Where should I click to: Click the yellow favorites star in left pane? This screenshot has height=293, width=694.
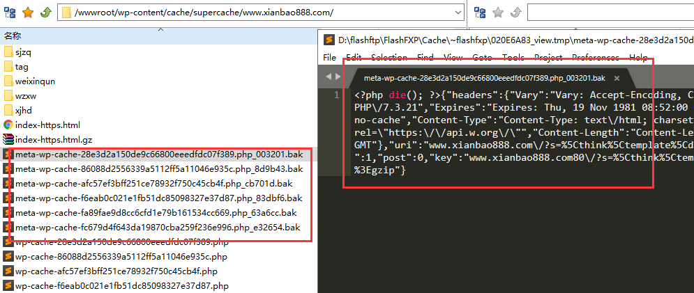(28, 13)
